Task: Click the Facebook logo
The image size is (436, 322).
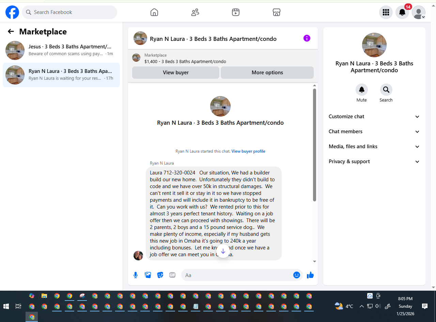Action: (x=12, y=12)
